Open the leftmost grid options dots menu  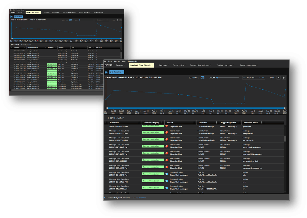pyautogui.click(x=106, y=123)
